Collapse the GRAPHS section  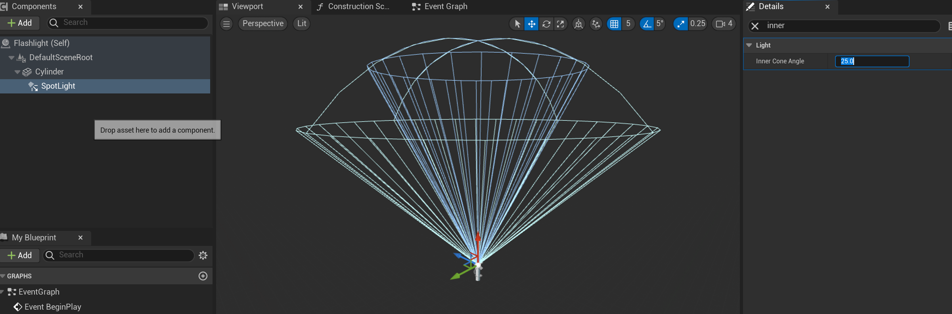(x=3, y=276)
